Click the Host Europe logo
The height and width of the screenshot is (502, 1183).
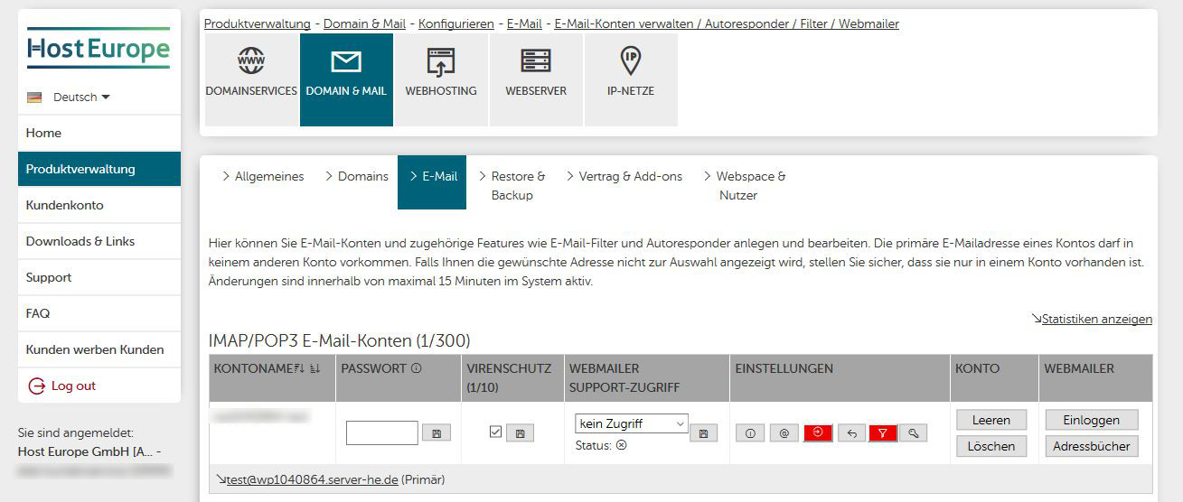pos(99,48)
